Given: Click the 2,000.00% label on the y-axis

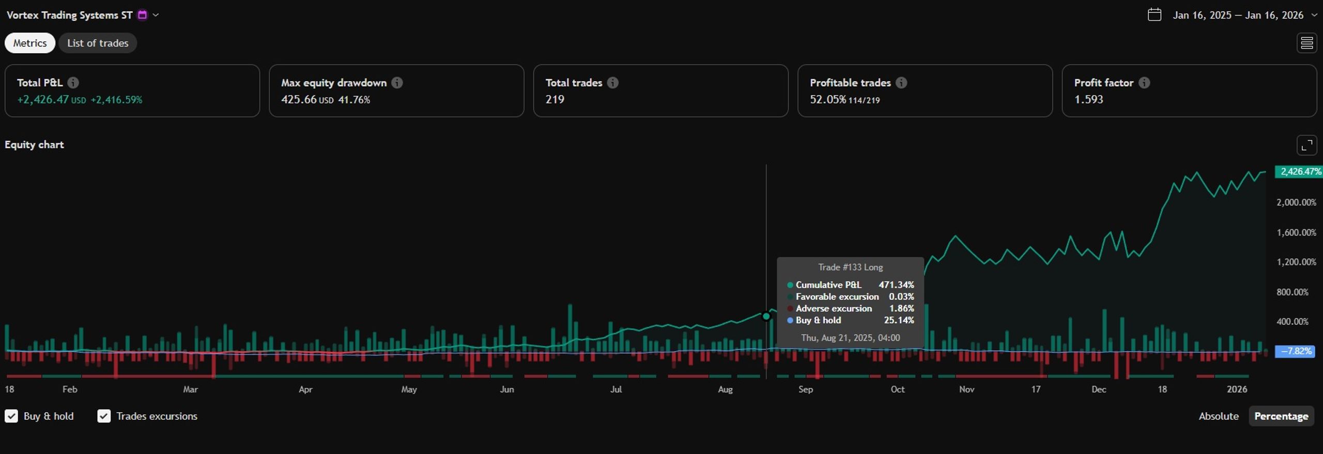Looking at the screenshot, I should click(x=1296, y=202).
